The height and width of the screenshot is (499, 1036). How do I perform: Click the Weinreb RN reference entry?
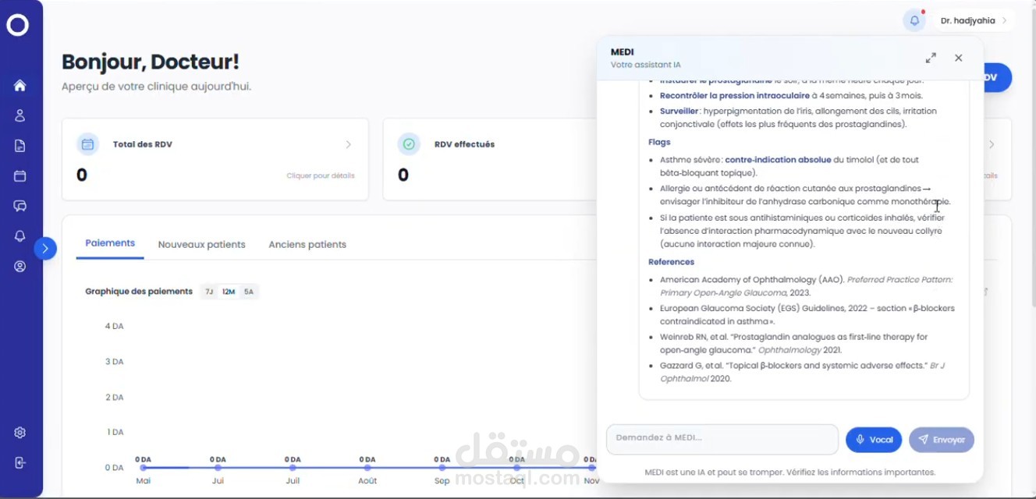[793, 344]
